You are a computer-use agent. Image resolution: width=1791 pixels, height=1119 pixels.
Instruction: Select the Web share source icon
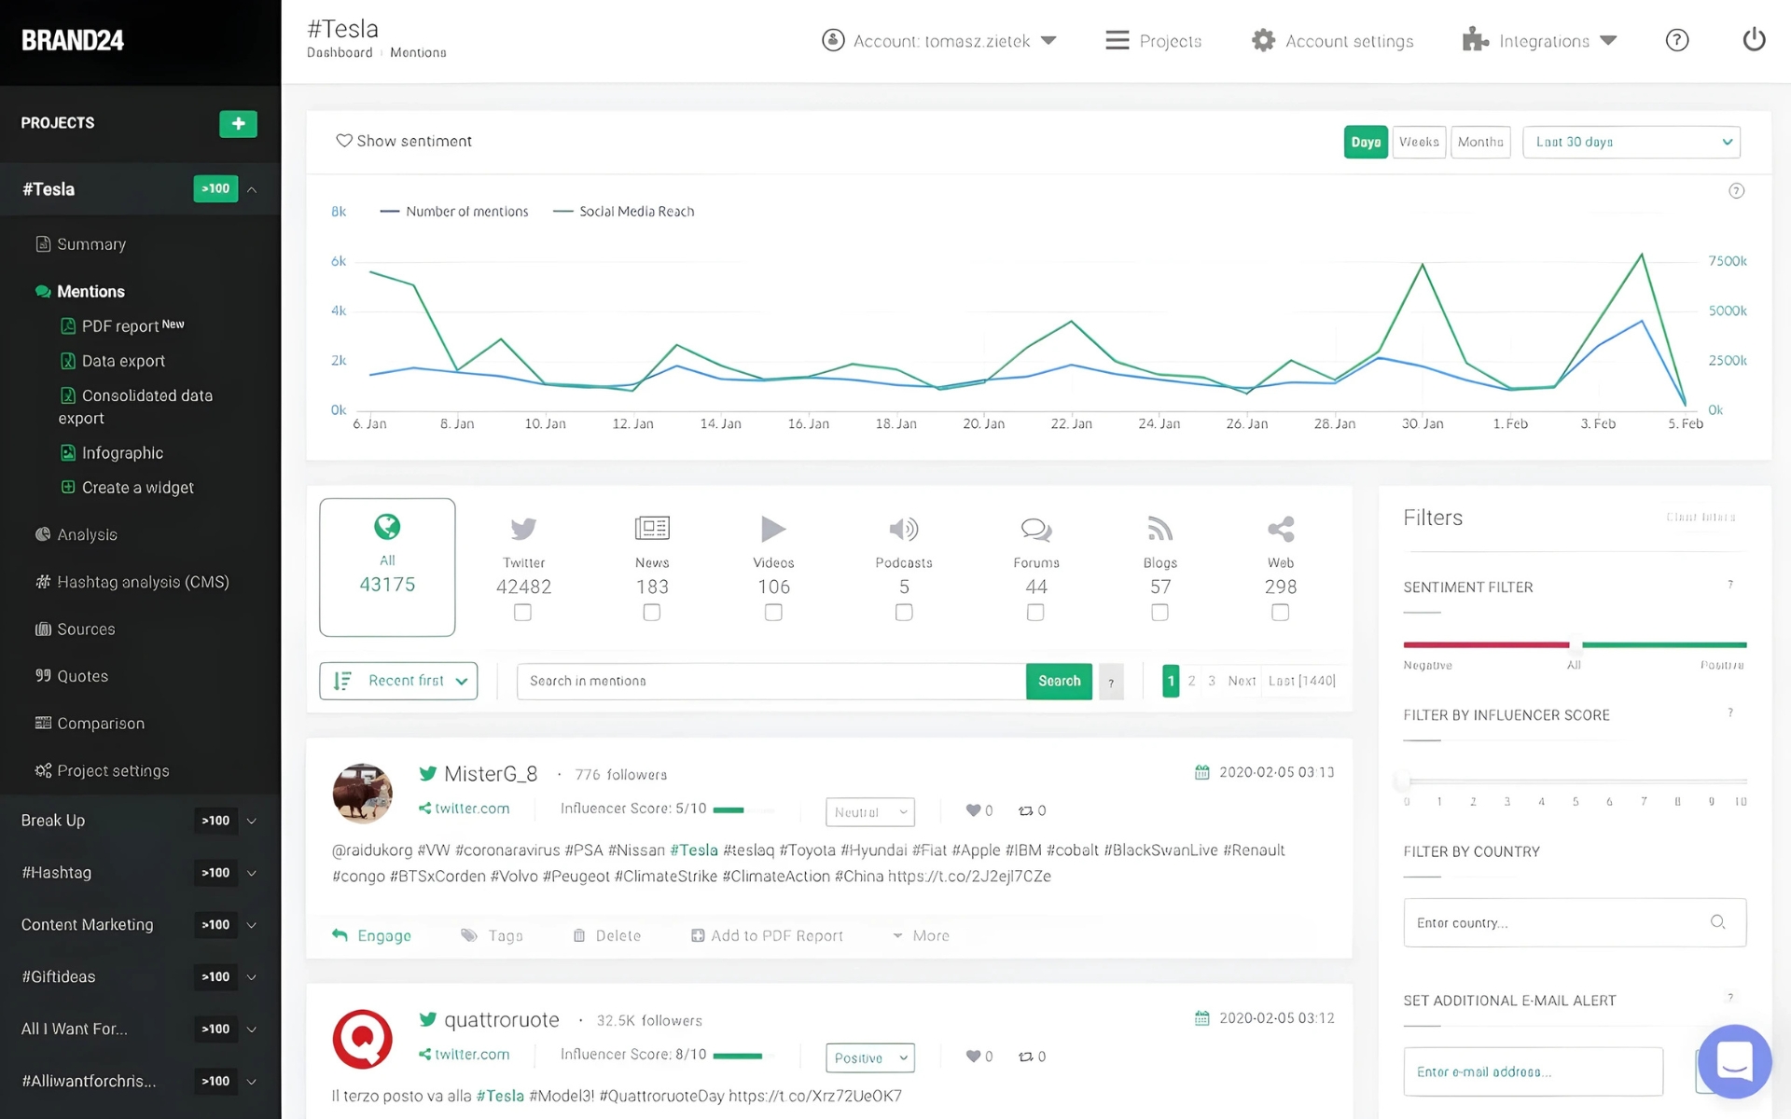tap(1281, 529)
